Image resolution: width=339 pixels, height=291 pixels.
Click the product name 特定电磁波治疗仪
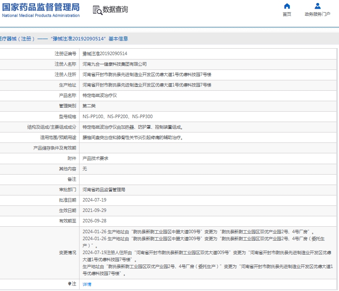(100, 95)
